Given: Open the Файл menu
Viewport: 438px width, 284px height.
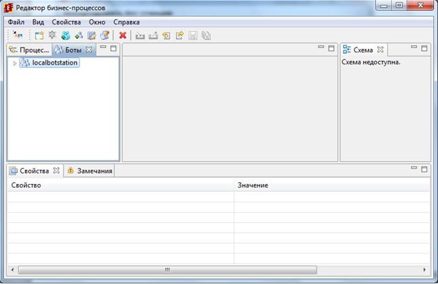Looking at the screenshot, I should (x=16, y=22).
